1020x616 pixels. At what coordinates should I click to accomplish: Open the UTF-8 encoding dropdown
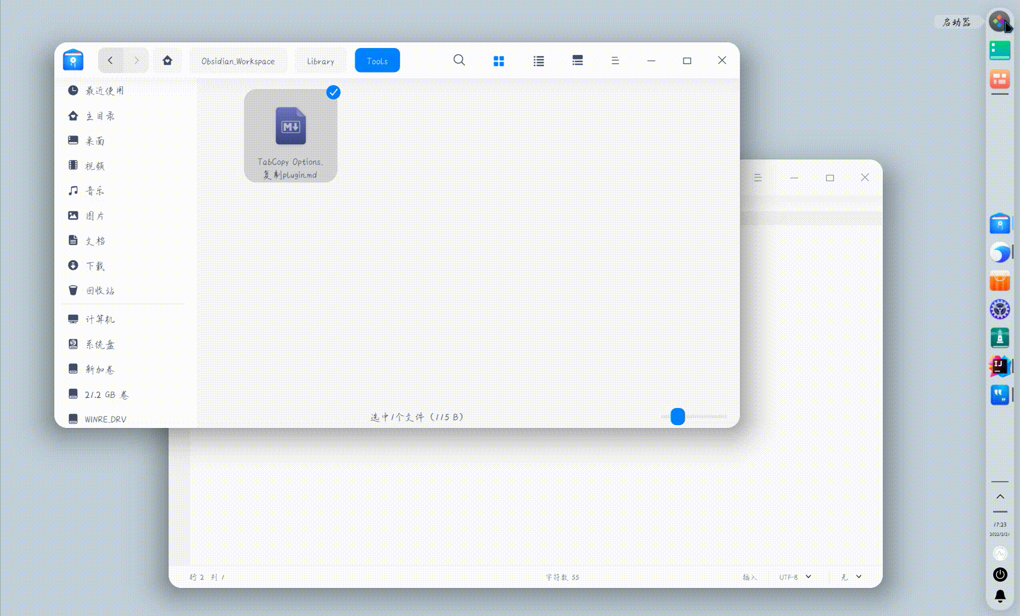click(795, 577)
